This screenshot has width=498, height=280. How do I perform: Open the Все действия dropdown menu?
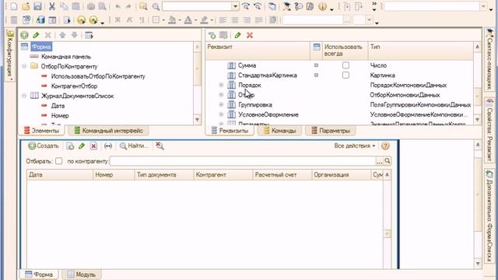pyautogui.click(x=355, y=146)
